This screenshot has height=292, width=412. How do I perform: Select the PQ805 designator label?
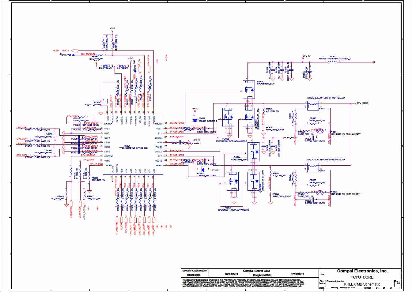(x=228, y=208)
